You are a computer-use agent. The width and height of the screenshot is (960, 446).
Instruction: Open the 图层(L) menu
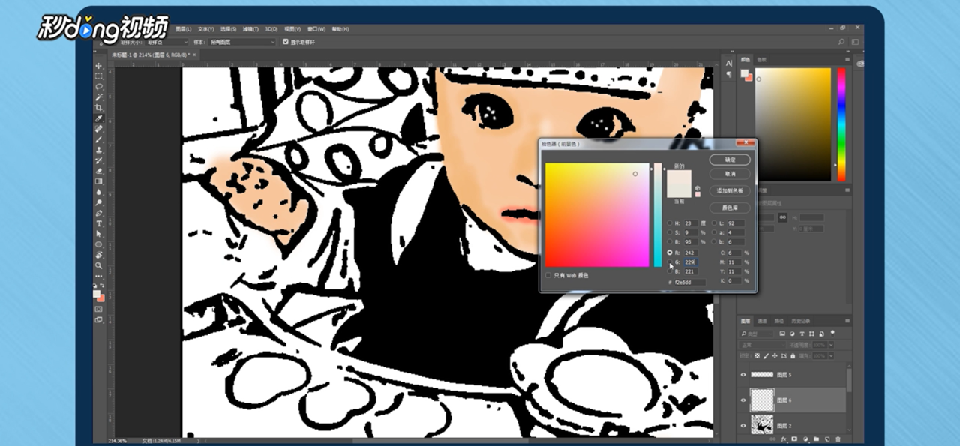click(183, 29)
